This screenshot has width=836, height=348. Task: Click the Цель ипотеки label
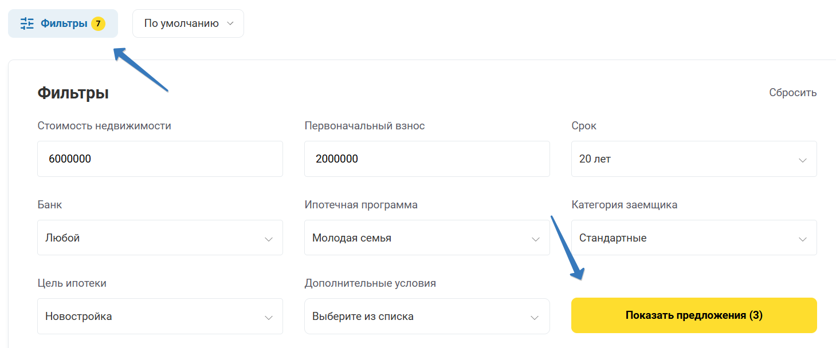(72, 283)
